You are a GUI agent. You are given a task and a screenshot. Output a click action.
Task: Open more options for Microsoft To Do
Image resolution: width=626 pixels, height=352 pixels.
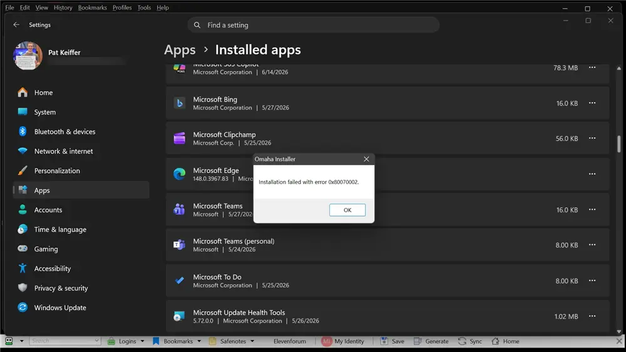pos(592,281)
